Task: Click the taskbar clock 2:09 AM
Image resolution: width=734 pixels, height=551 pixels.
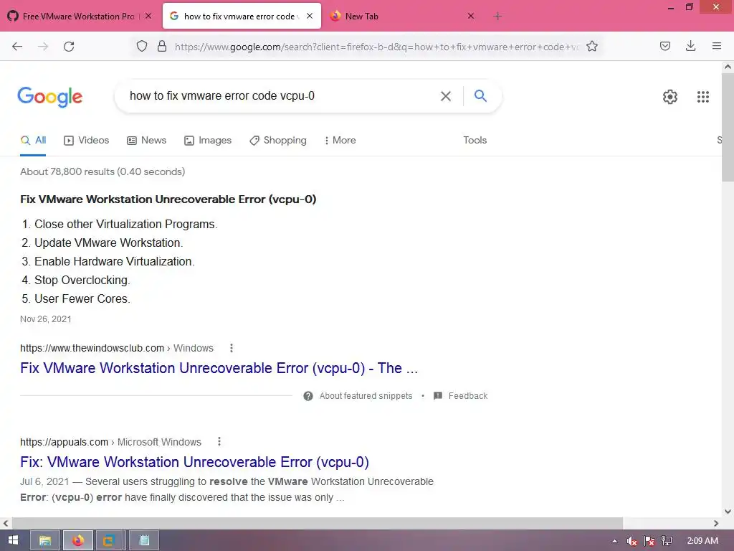Action: tap(702, 541)
